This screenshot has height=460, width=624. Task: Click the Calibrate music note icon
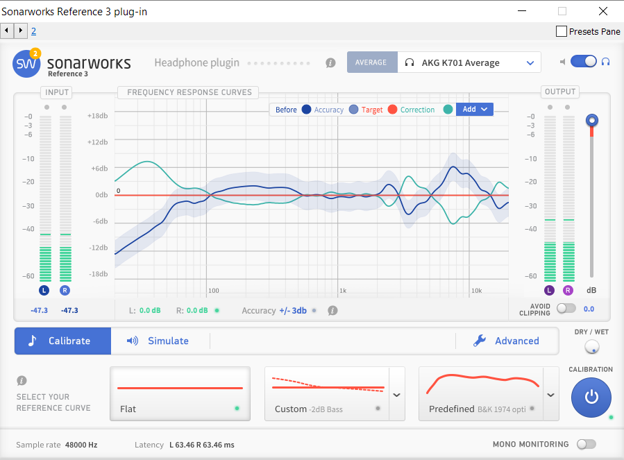pyautogui.click(x=33, y=341)
